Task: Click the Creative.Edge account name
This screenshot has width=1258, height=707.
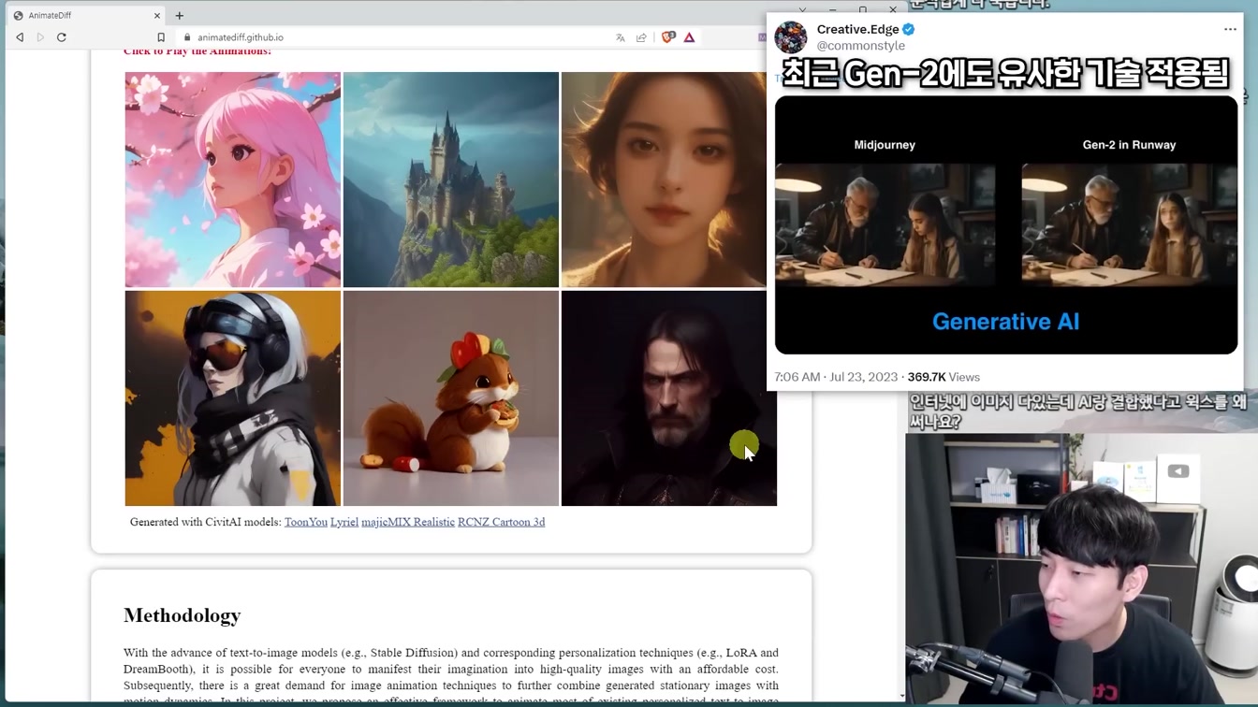Action: 857,29
